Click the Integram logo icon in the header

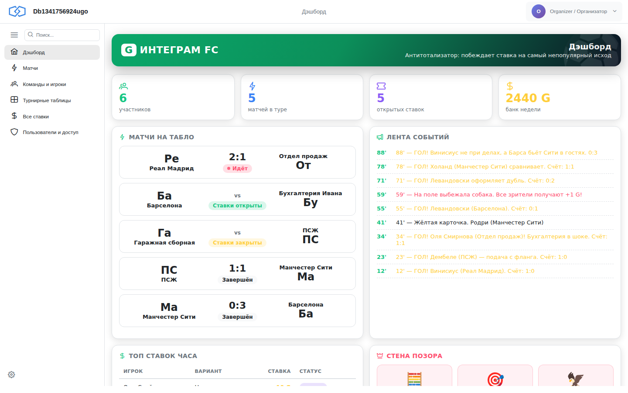[17, 11]
